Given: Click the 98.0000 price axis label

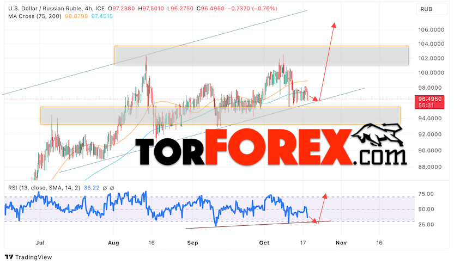Looking at the screenshot, I should click(x=431, y=88).
